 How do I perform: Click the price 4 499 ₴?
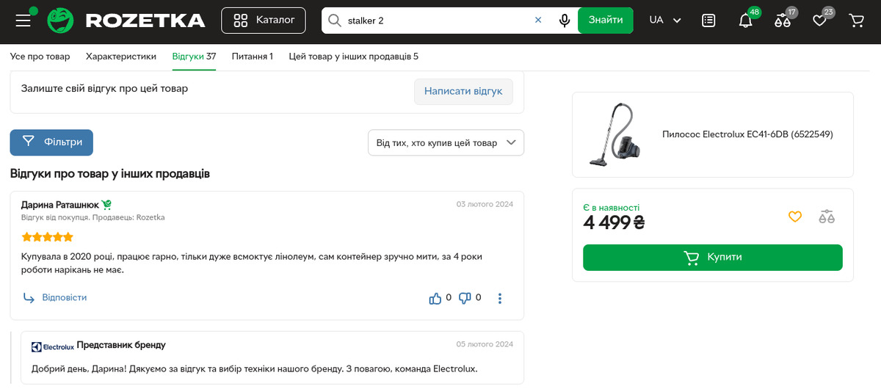pyautogui.click(x=614, y=222)
